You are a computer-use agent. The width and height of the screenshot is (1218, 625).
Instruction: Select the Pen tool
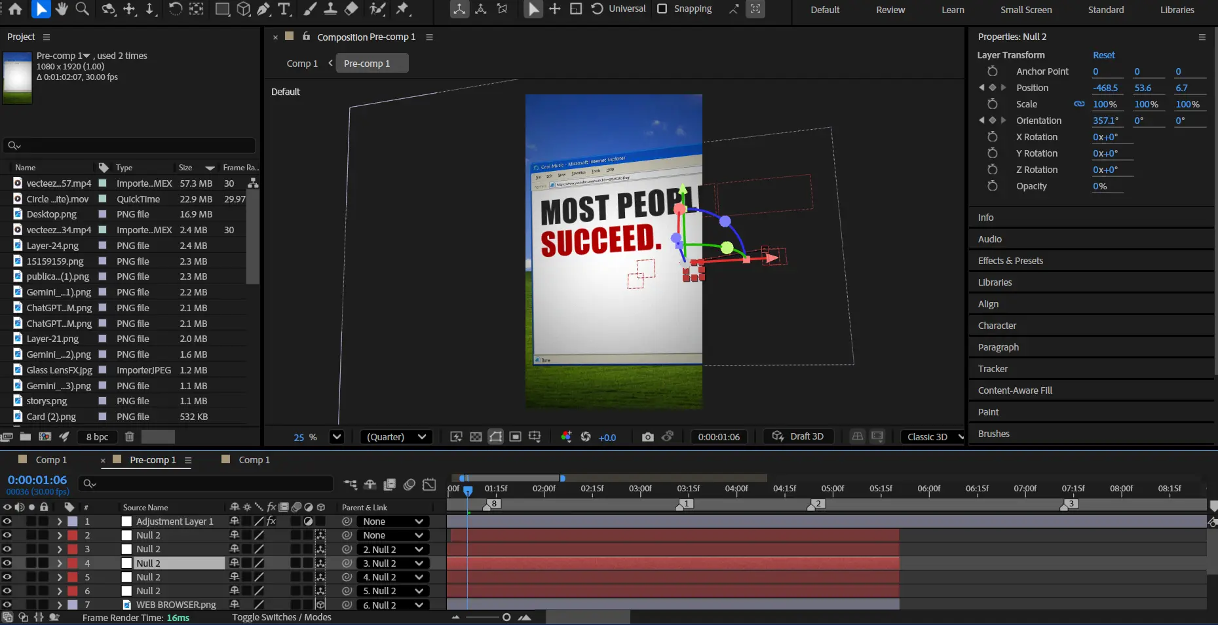[263, 9]
